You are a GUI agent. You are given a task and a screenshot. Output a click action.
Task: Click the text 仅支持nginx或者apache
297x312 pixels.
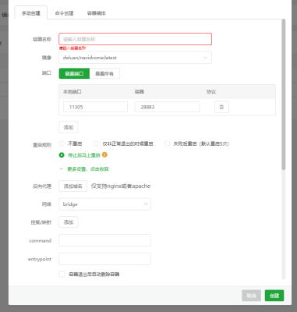[x=121, y=186]
